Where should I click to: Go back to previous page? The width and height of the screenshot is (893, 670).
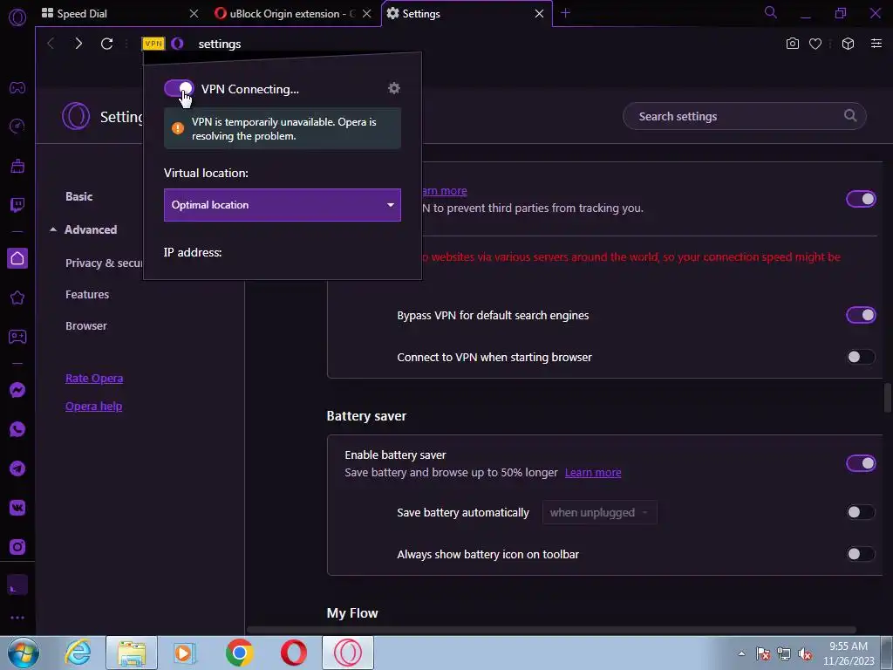(51, 44)
